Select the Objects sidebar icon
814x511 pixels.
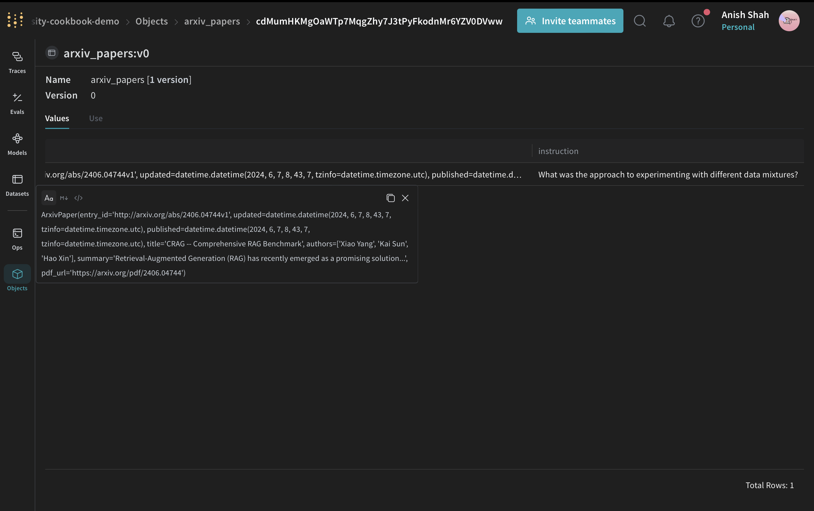tap(17, 278)
